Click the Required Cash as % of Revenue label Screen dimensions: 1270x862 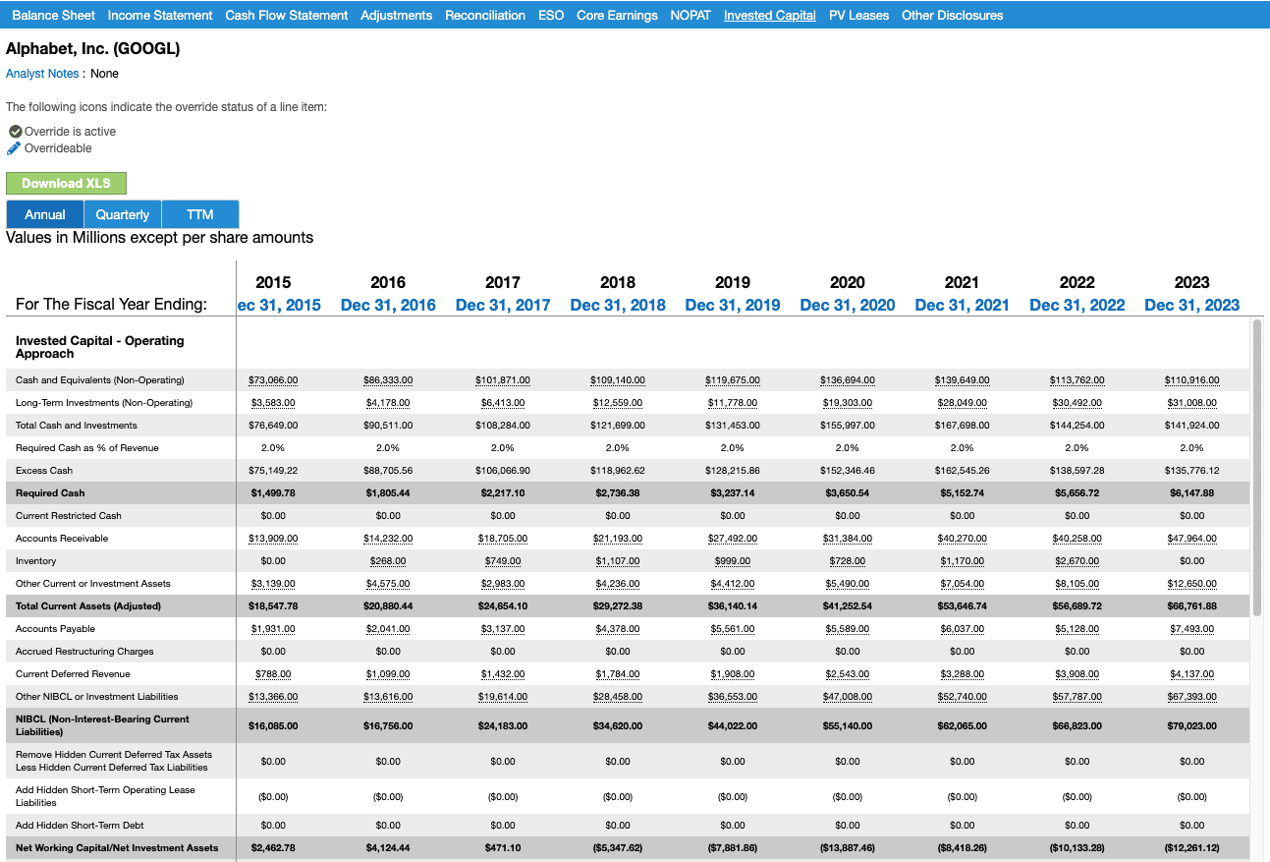click(87, 448)
